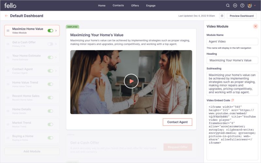Toggle off the Maximize Home Value module

click(50, 31)
